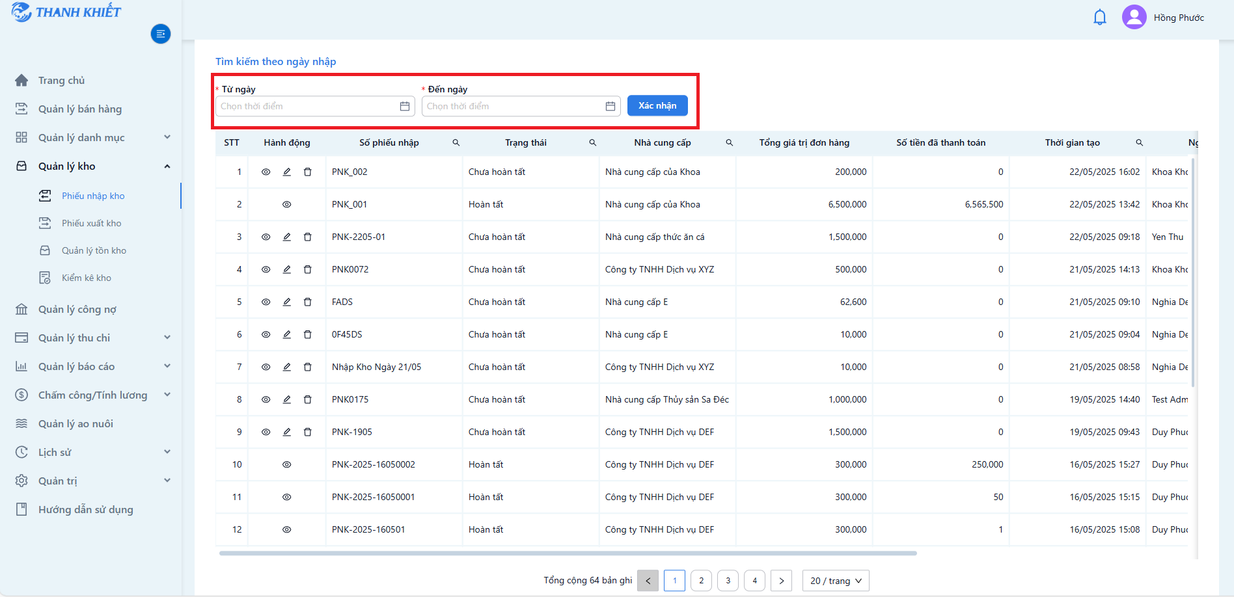Viewport: 1234px width, 597px height.
Task: Delete the Nhập Kho Ngày 21/05 receipt
Action: point(308,367)
